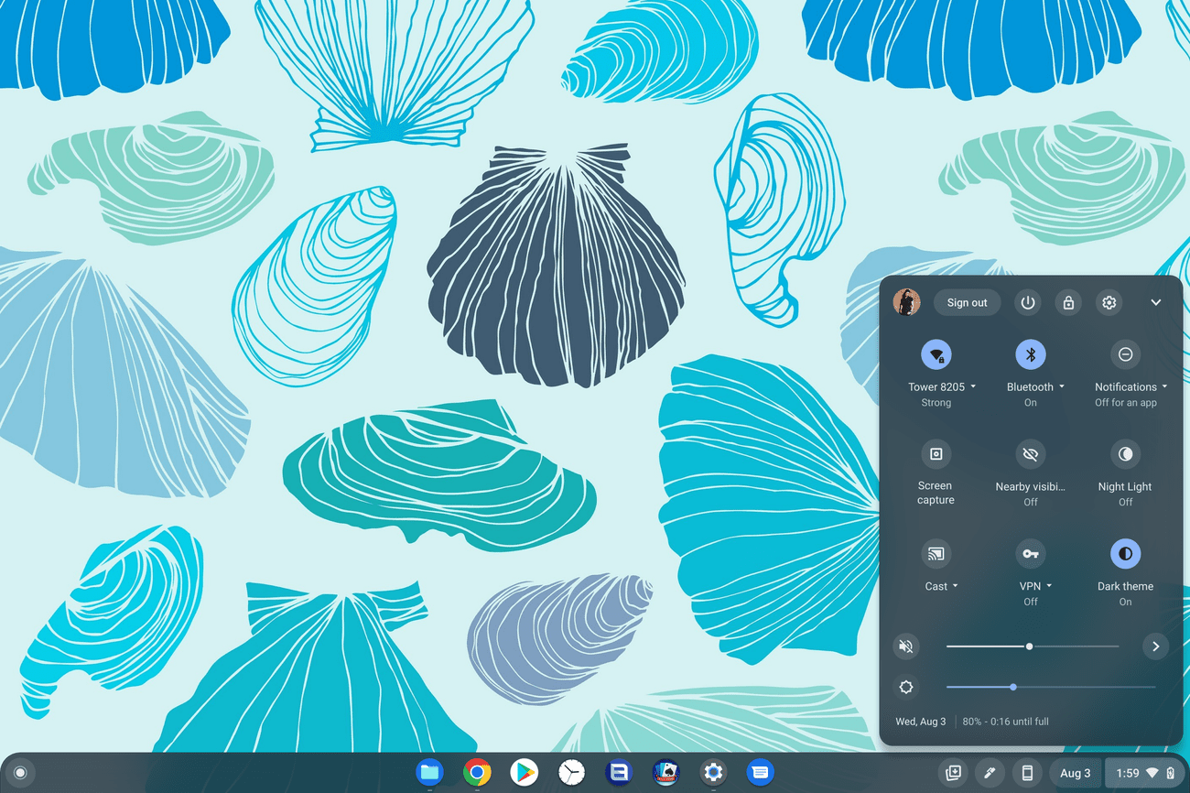Lock the screen with padlock icon
The width and height of the screenshot is (1190, 793).
click(x=1068, y=303)
